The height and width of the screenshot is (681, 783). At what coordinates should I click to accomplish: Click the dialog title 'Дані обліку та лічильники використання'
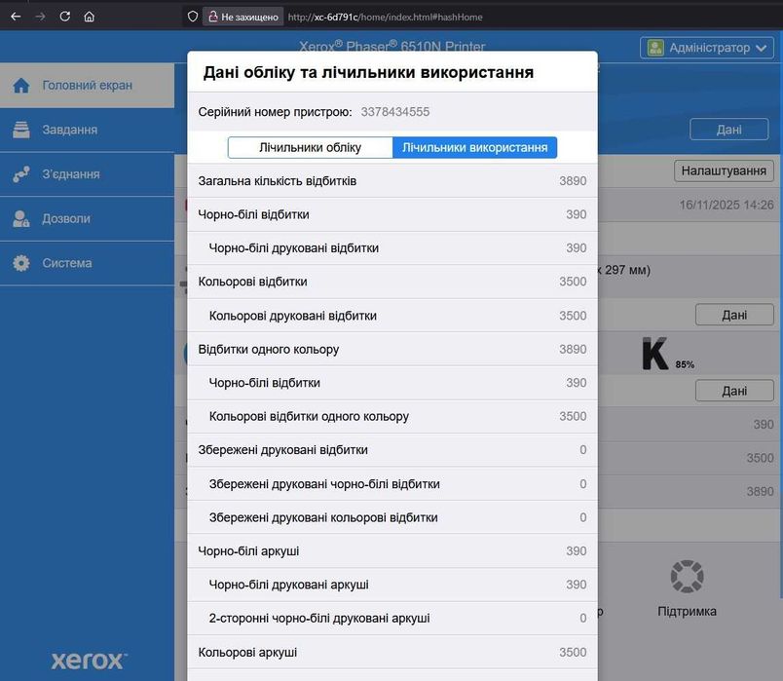[368, 72]
